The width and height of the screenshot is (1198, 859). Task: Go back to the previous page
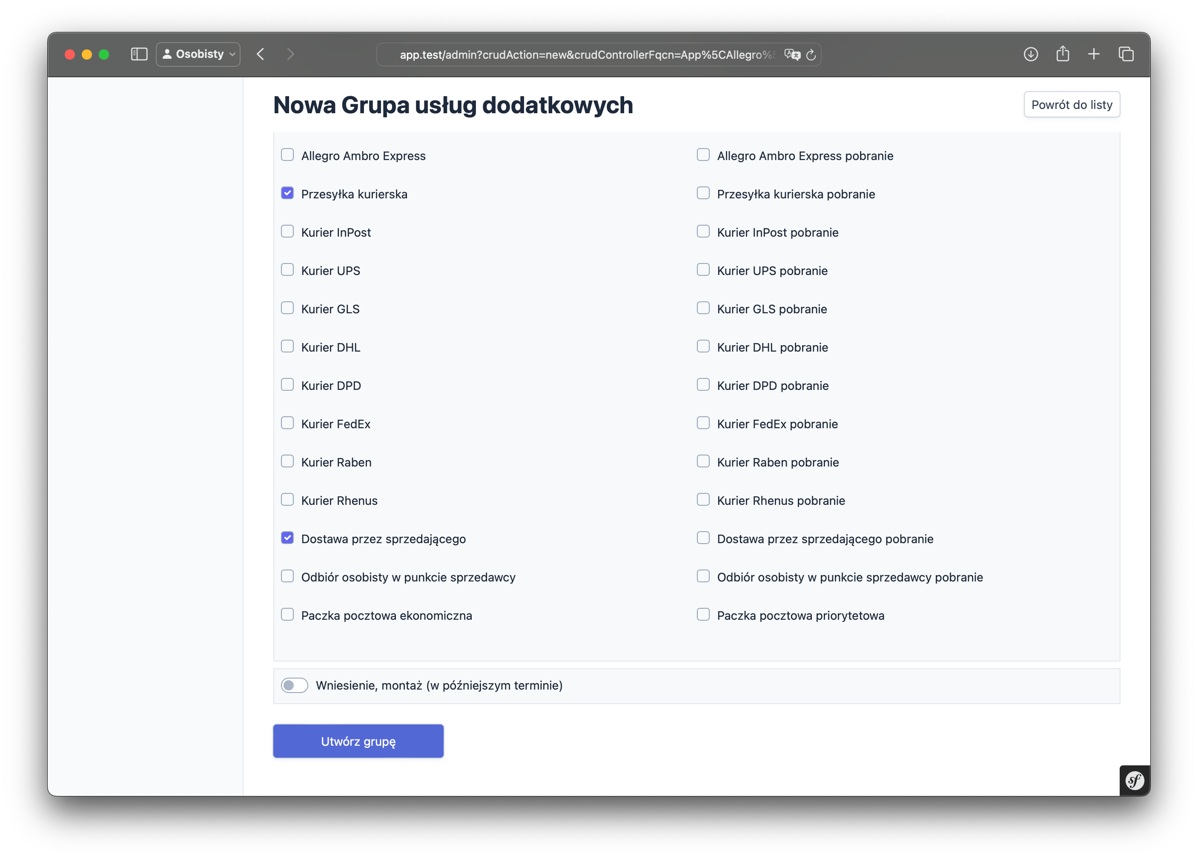261,54
